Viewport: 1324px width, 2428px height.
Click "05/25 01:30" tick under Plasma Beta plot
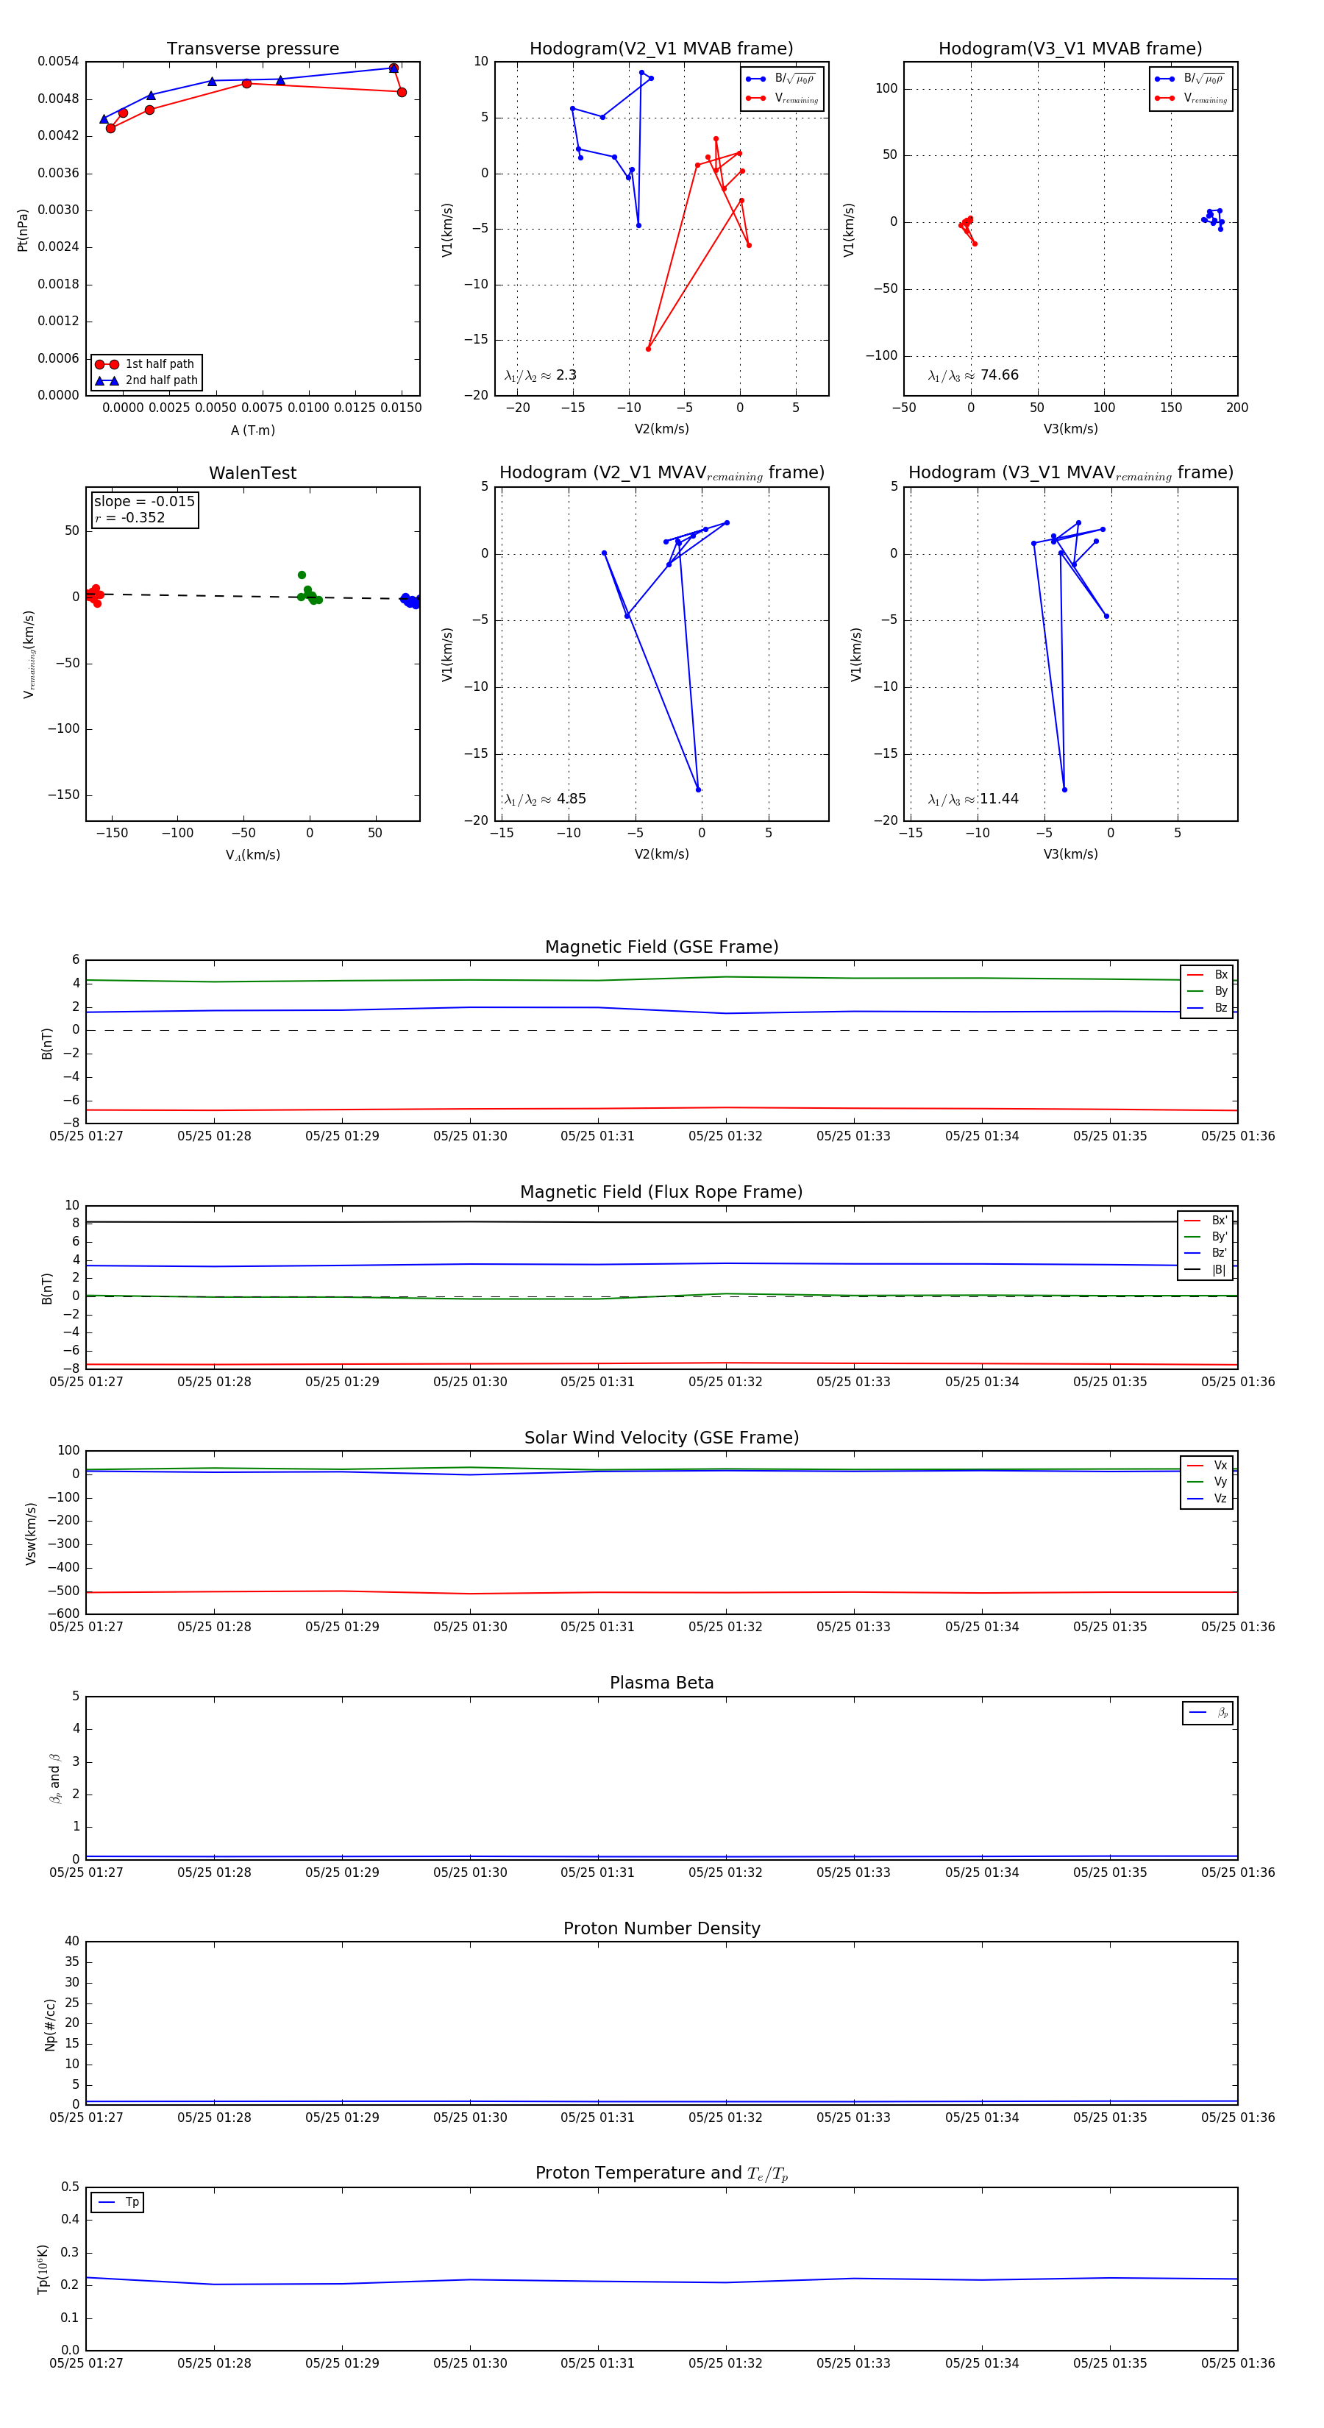[470, 1872]
